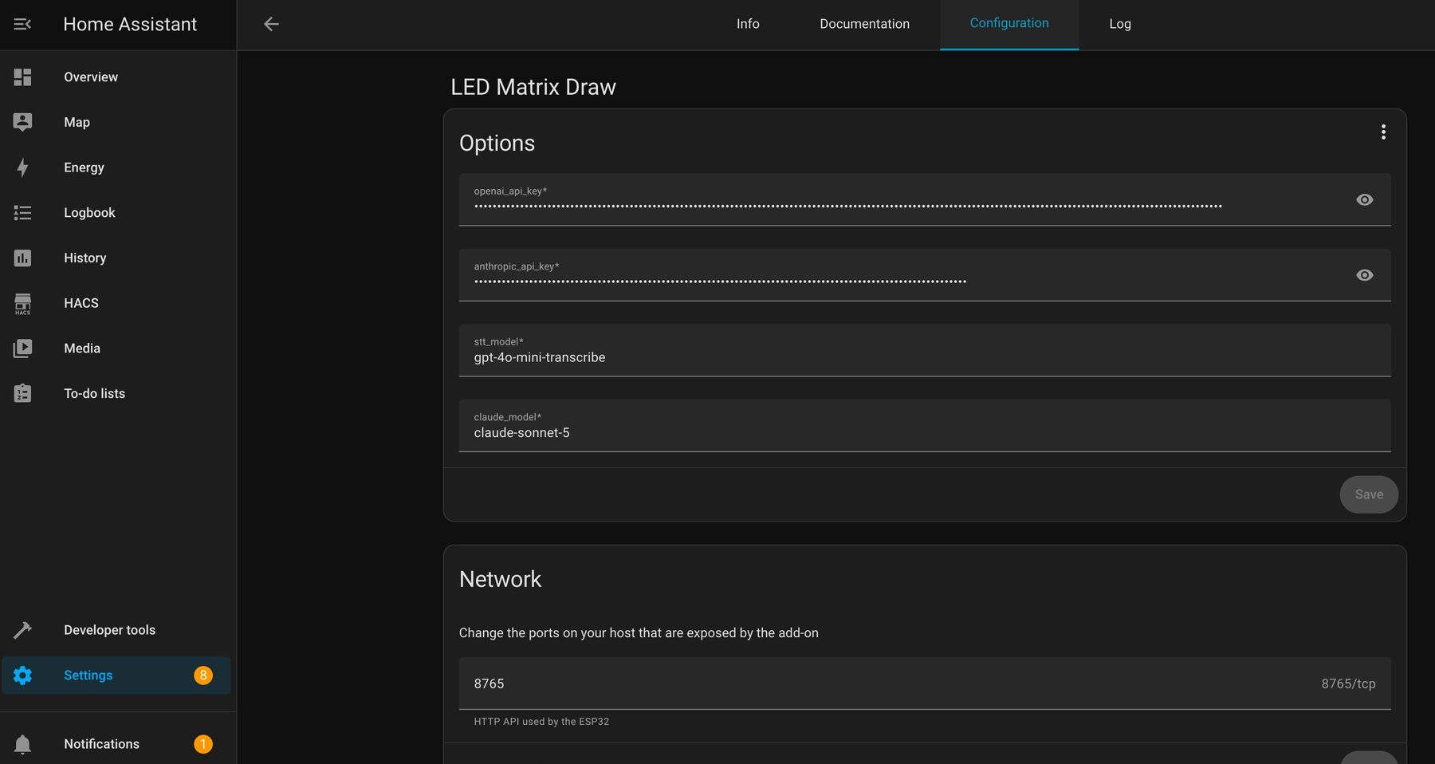Open the Media sidebar item
Image resolution: width=1435 pixels, height=764 pixels.
[x=116, y=349]
